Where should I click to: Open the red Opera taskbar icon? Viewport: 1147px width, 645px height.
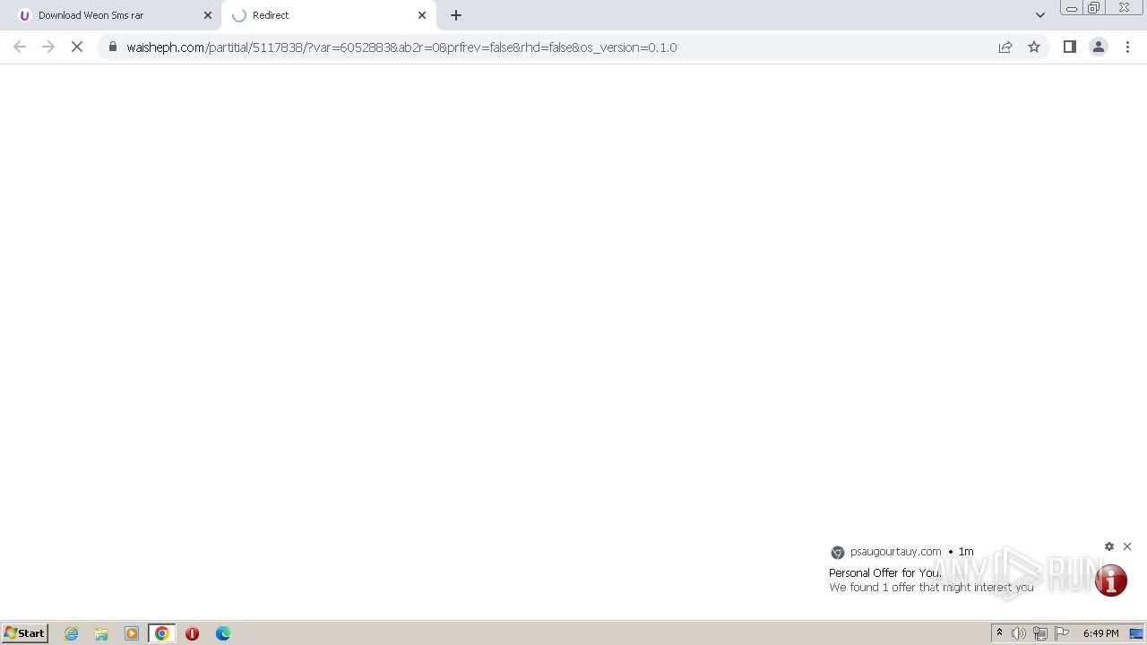[x=192, y=633]
